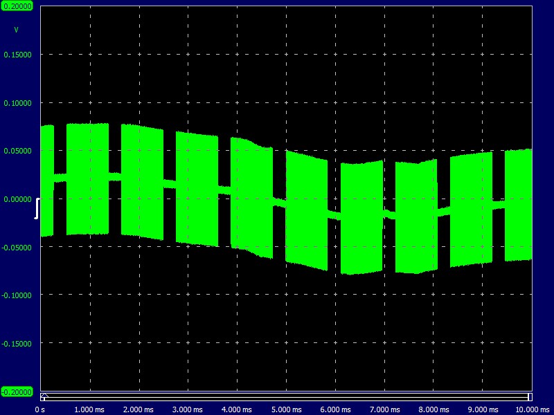Click the 2.000 ms time label
This screenshot has width=554, height=415.
138,409
